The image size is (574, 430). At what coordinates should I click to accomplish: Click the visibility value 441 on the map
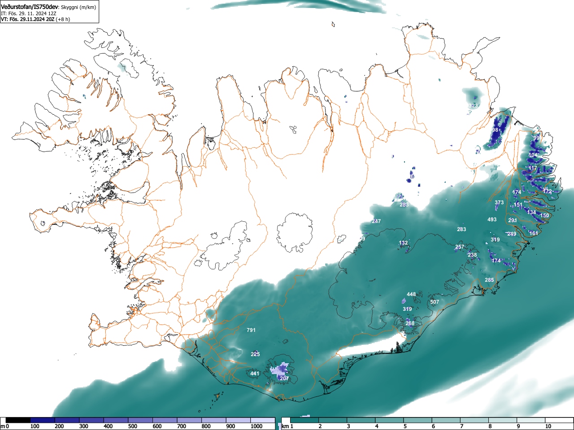pos(255,374)
